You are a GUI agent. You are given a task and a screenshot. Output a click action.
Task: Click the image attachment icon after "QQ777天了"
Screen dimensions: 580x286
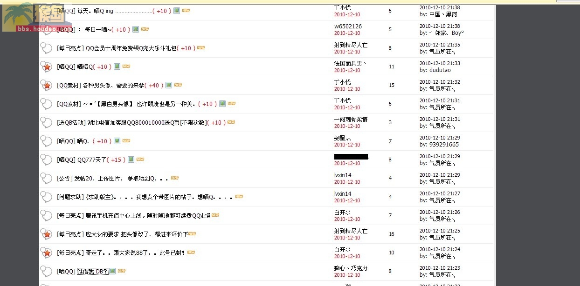click(131, 160)
